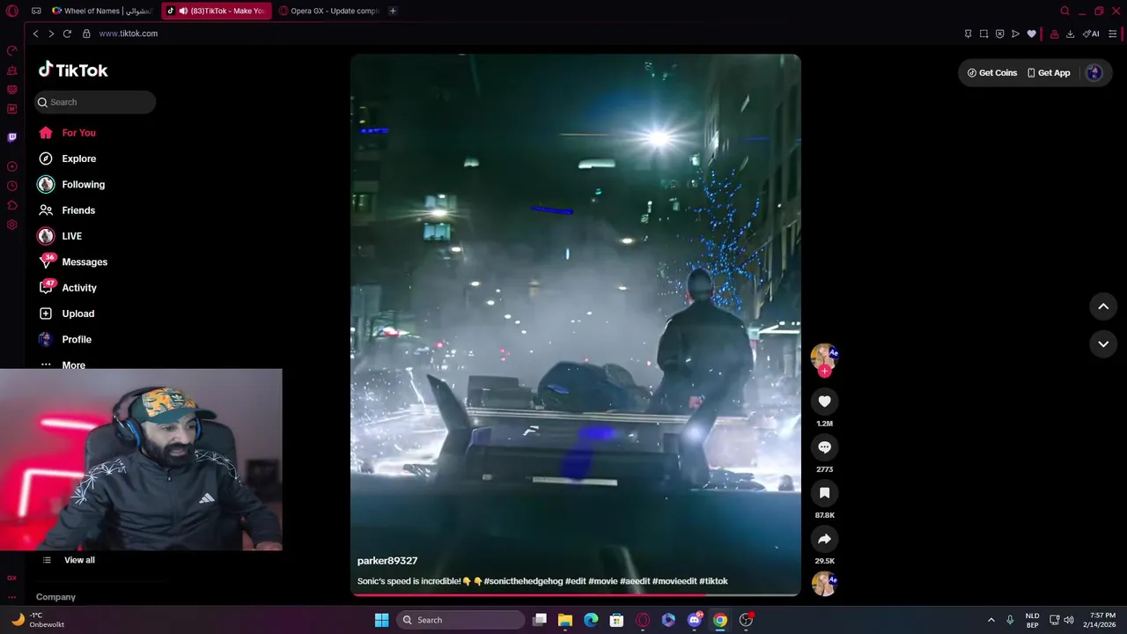The height and width of the screenshot is (634, 1127).
Task: Go to next video with down arrow
Action: pyautogui.click(x=1103, y=344)
